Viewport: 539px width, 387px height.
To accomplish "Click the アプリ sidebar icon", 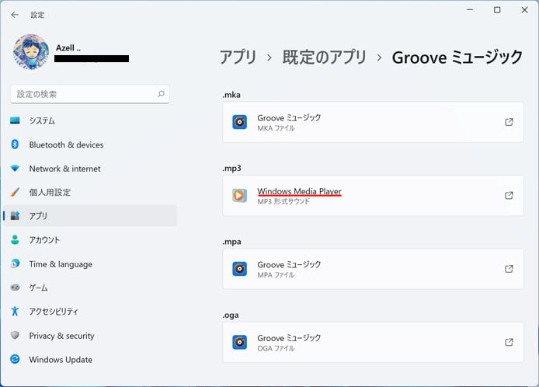I will (15, 216).
